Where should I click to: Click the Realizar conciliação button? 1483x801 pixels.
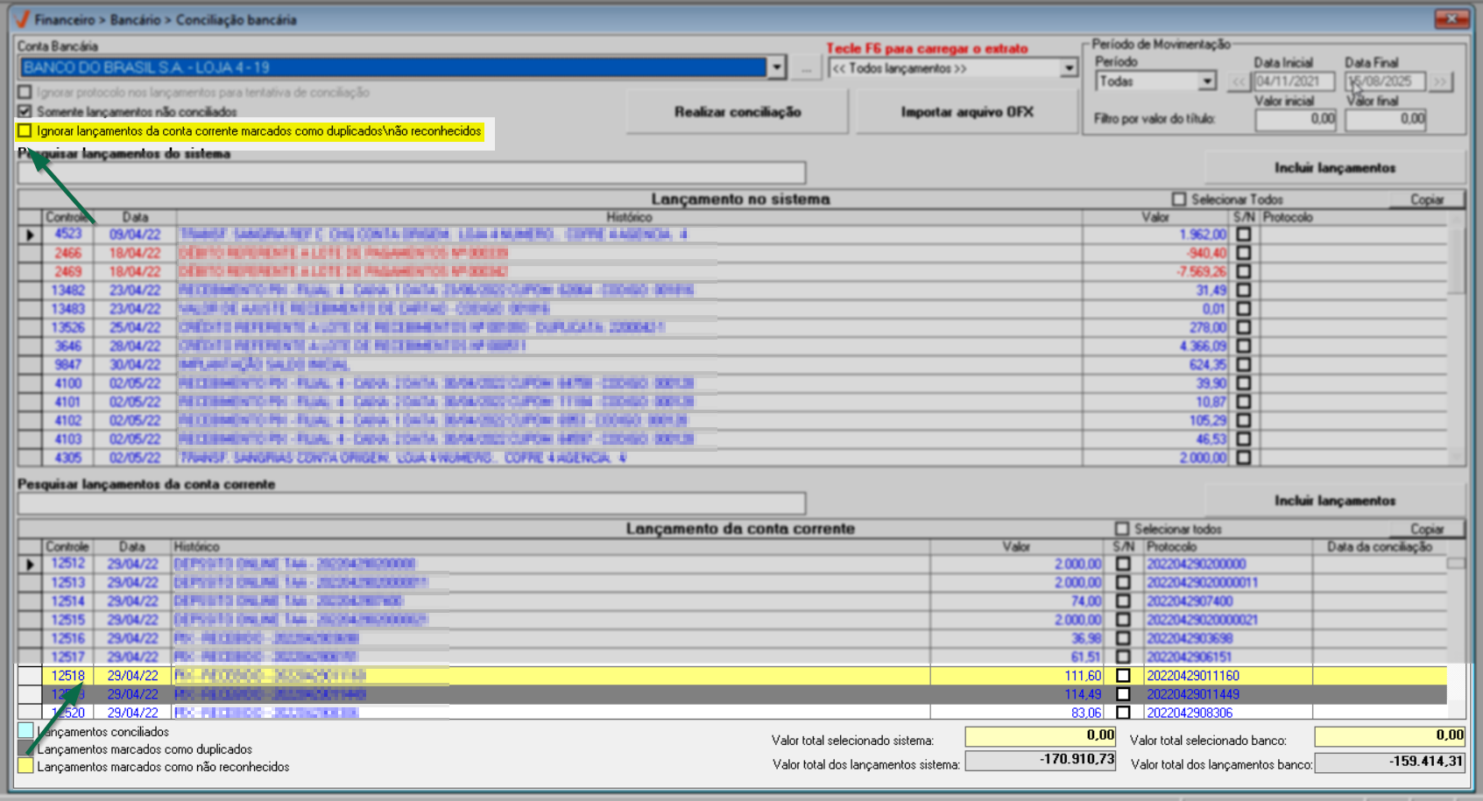738,112
